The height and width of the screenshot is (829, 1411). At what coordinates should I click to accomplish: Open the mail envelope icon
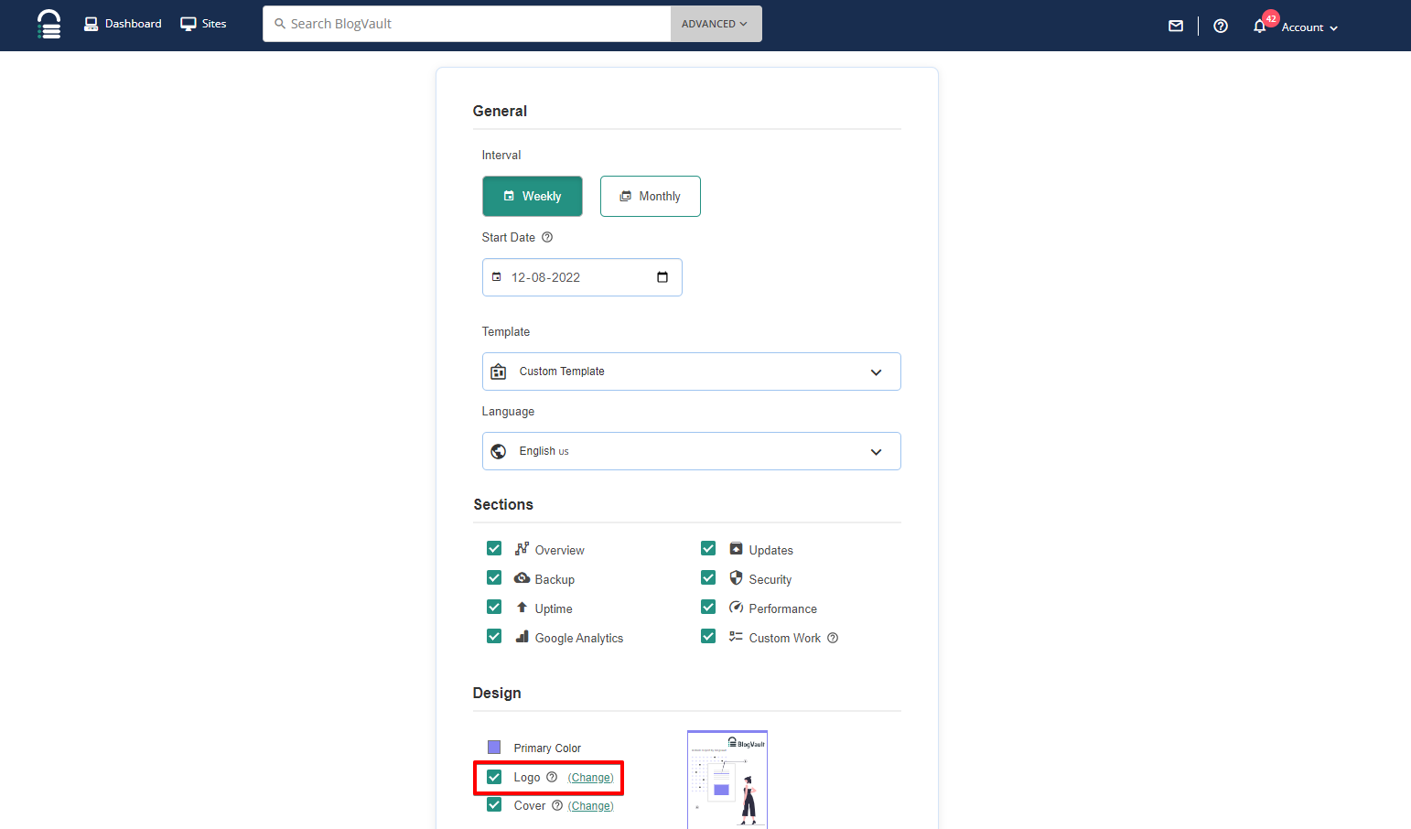click(x=1176, y=27)
